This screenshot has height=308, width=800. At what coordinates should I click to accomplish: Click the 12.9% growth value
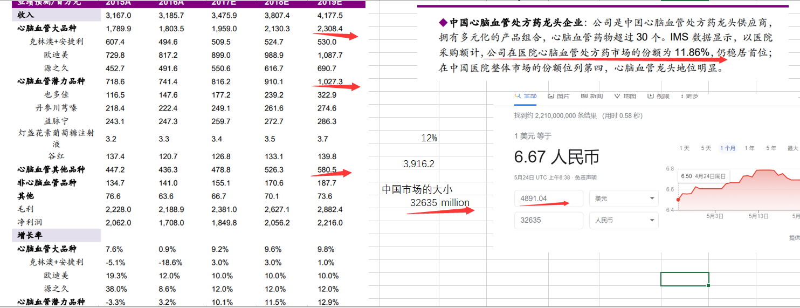pos(328,302)
